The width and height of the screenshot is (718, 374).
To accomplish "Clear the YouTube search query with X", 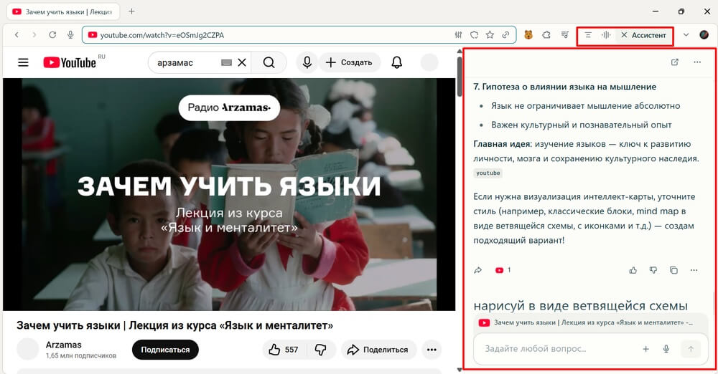I will tap(242, 62).
